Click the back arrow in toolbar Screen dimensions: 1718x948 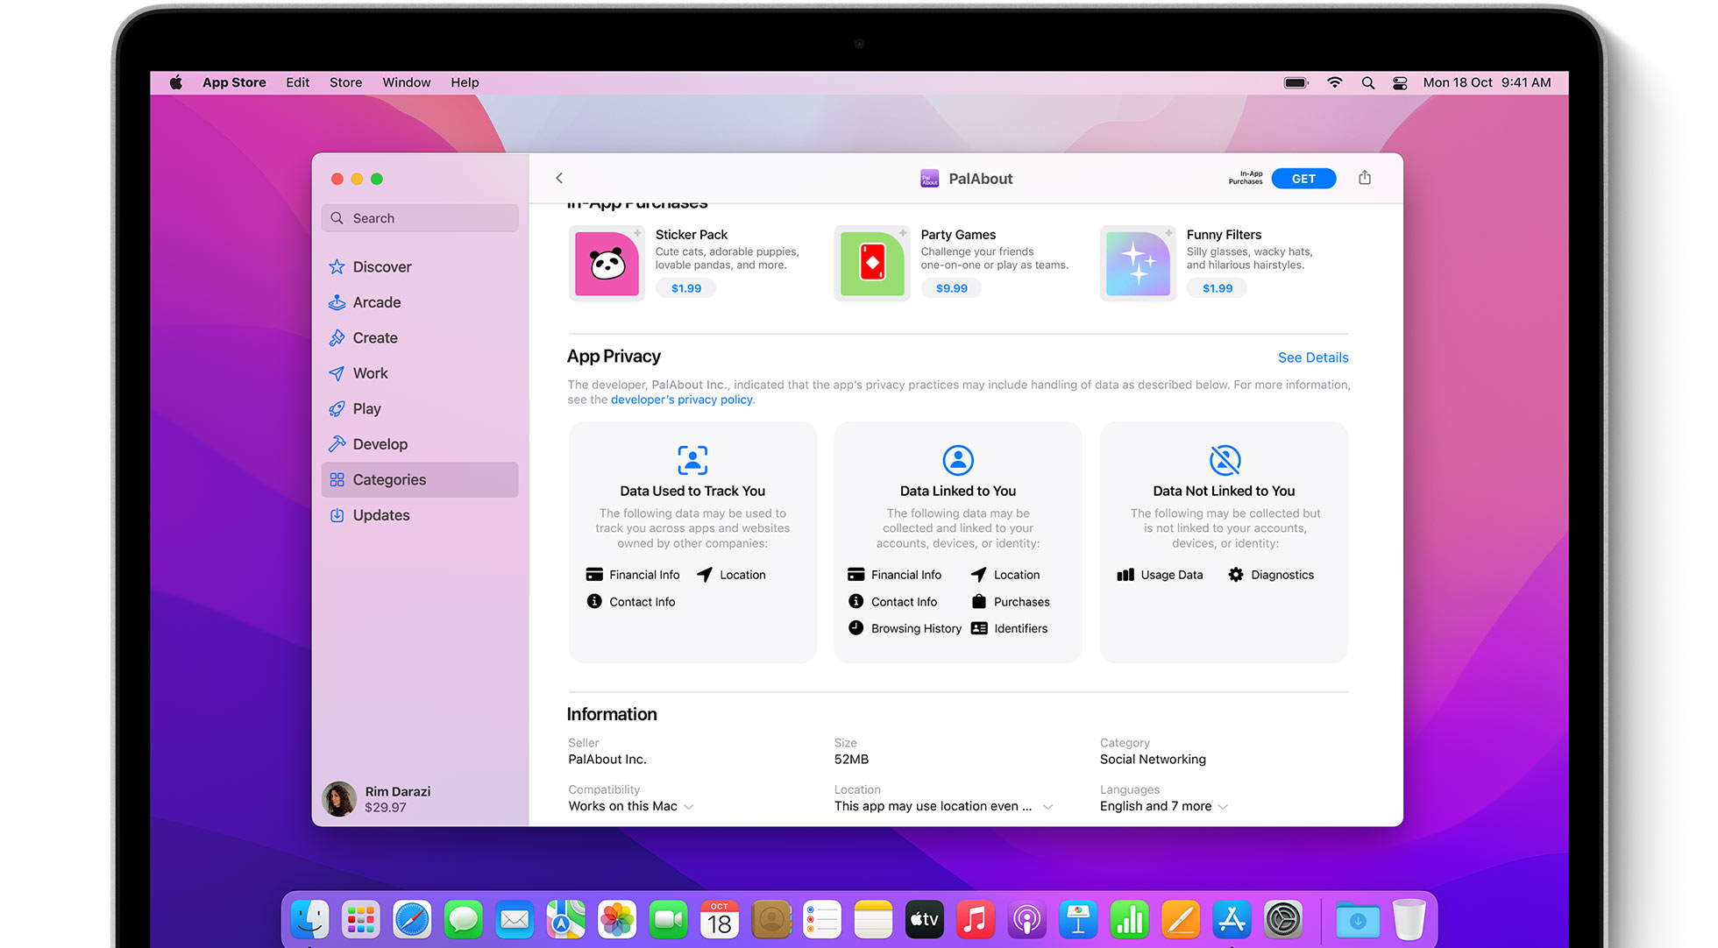[559, 178]
